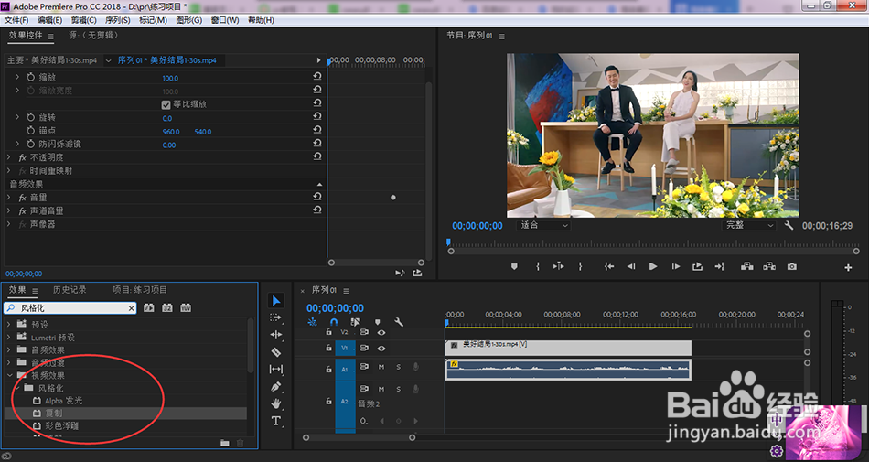
Task: Switch to the 项目: 练习项目 tab
Action: click(x=140, y=290)
